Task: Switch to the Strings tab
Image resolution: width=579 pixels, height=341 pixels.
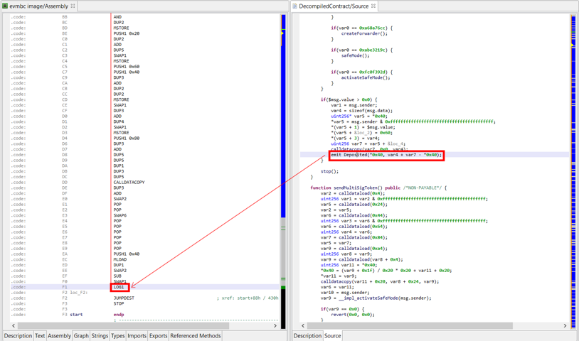Action: (100, 336)
